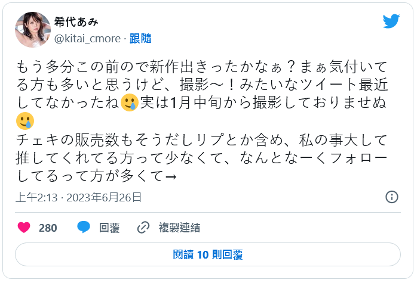
Task: Click the arrow symbol ending the tweet text
Action: (170, 176)
